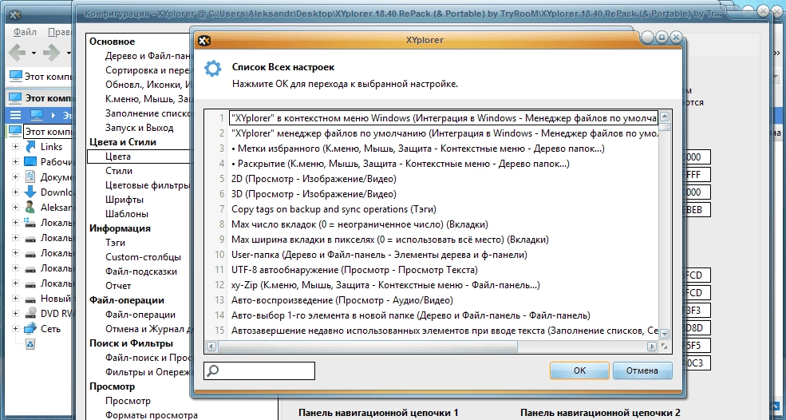The image size is (786, 420).
Task: Click the Downloads arrow icon in the tree
Action: [x=30, y=192]
